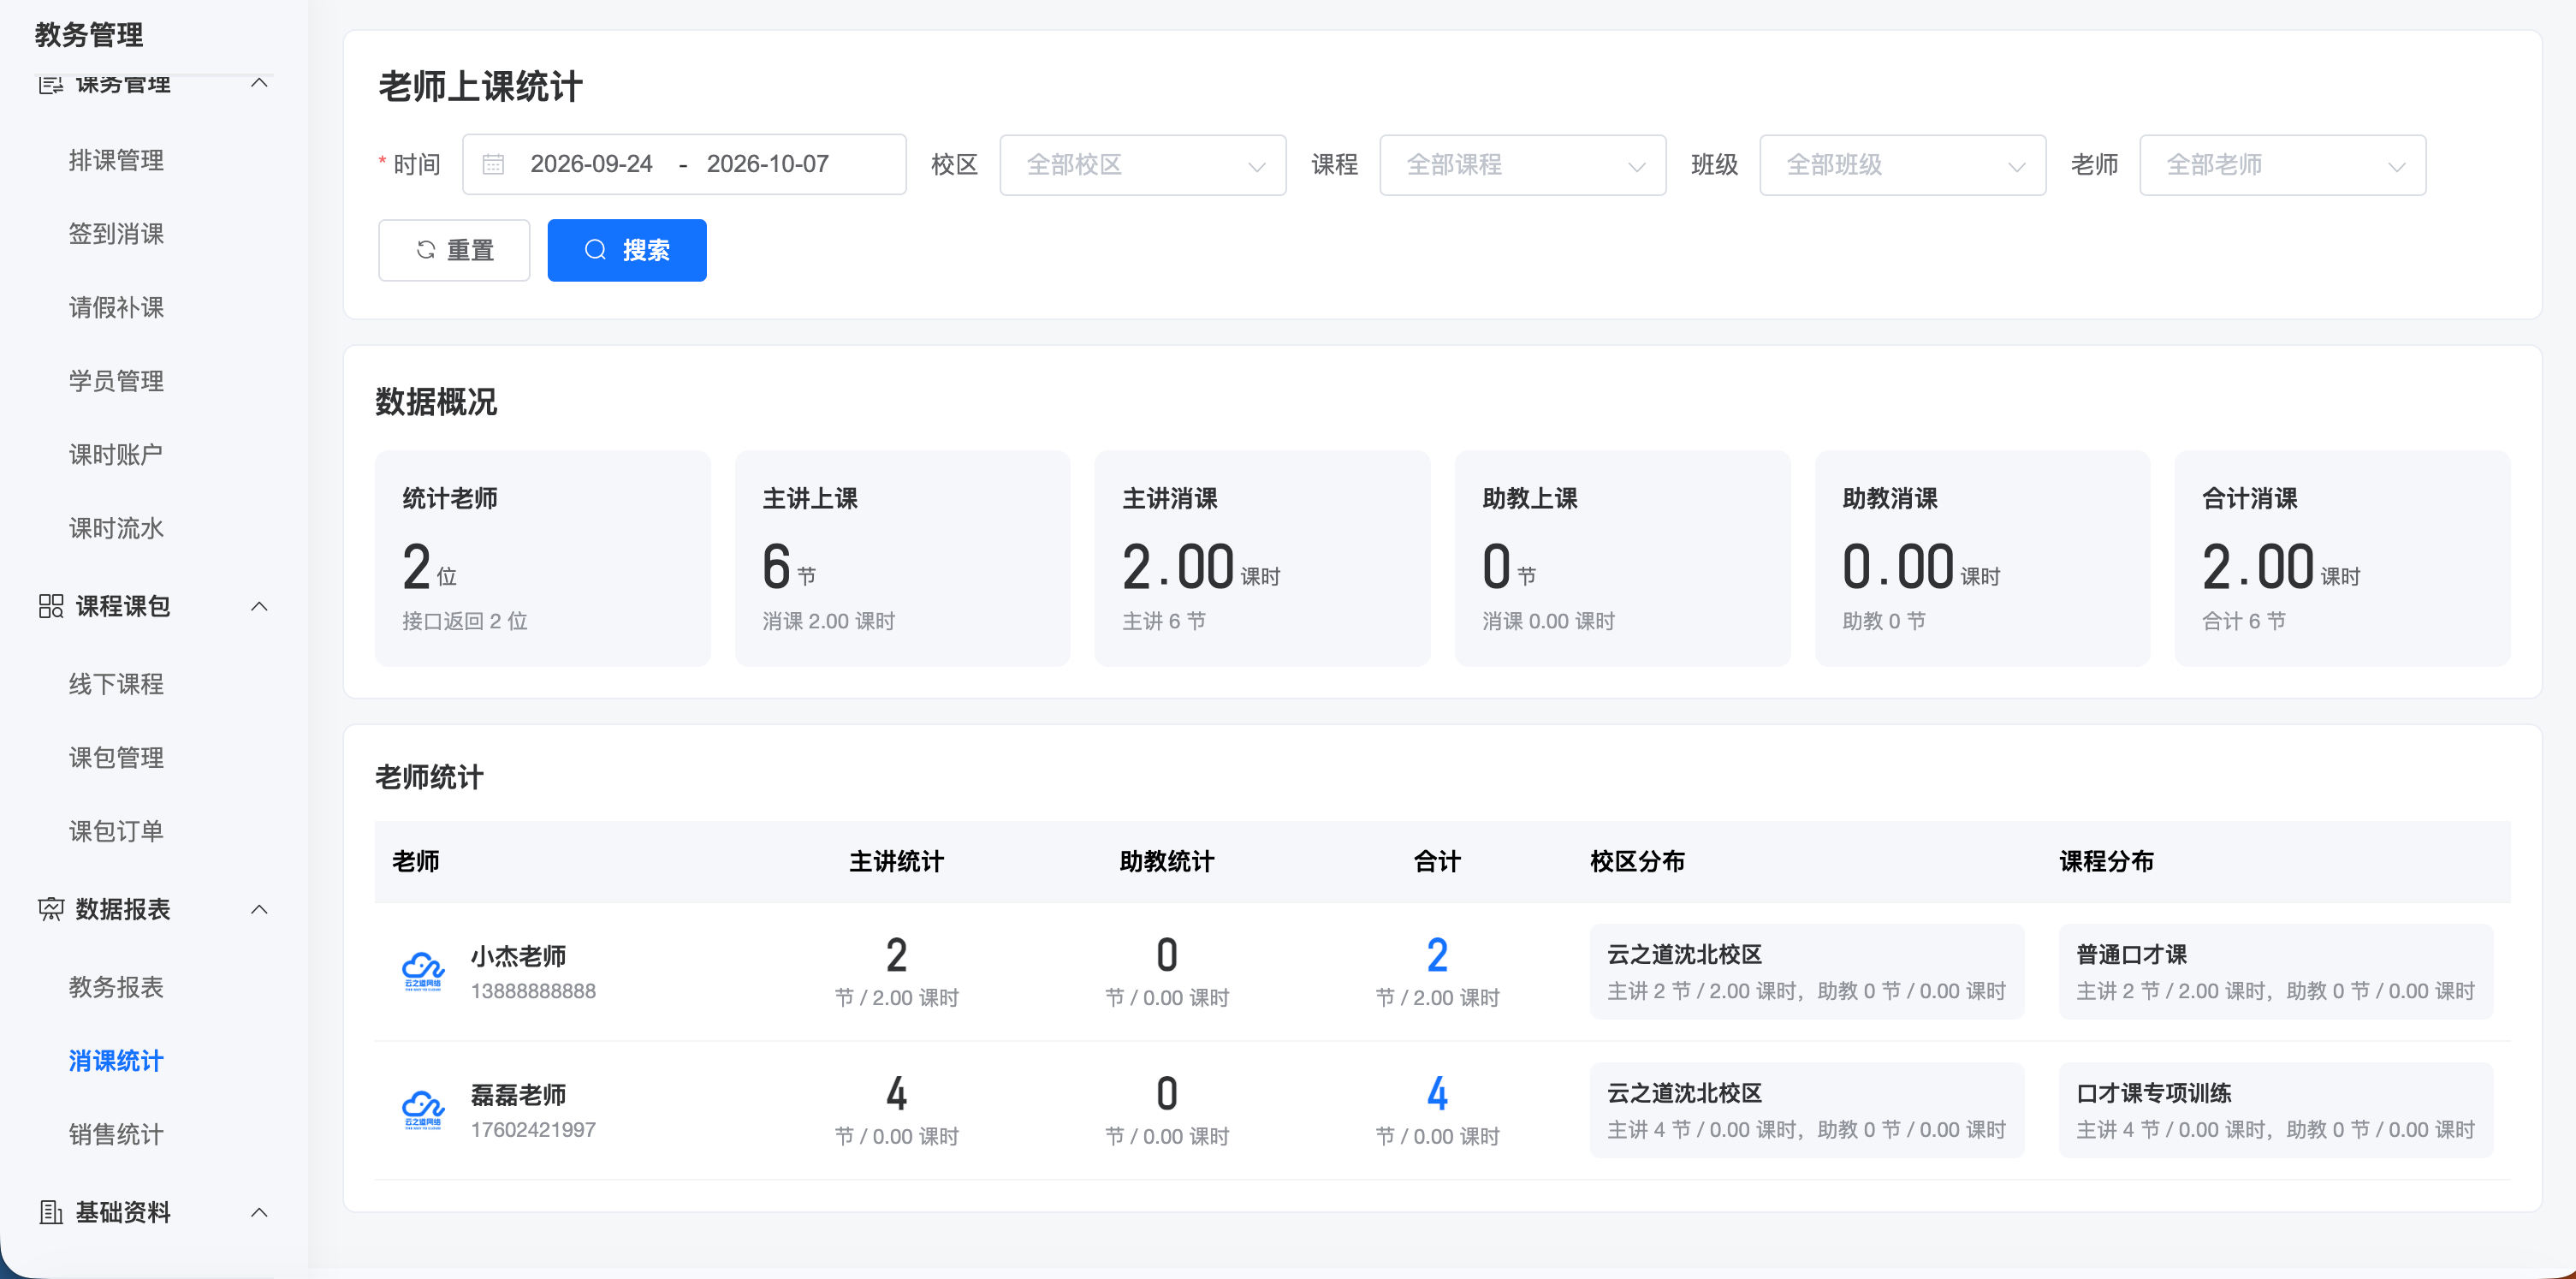
Task: Click the refresh icon on 重置 button
Action: [426, 250]
